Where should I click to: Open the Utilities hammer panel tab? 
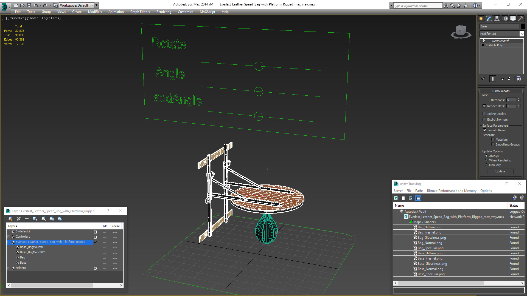[x=521, y=19]
